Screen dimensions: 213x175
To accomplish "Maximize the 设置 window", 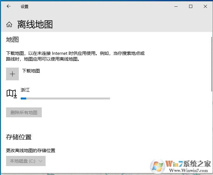I will 191,6.
